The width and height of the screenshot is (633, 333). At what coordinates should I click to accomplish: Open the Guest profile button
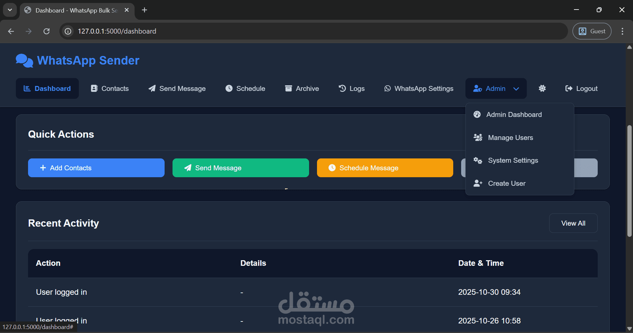click(x=592, y=31)
